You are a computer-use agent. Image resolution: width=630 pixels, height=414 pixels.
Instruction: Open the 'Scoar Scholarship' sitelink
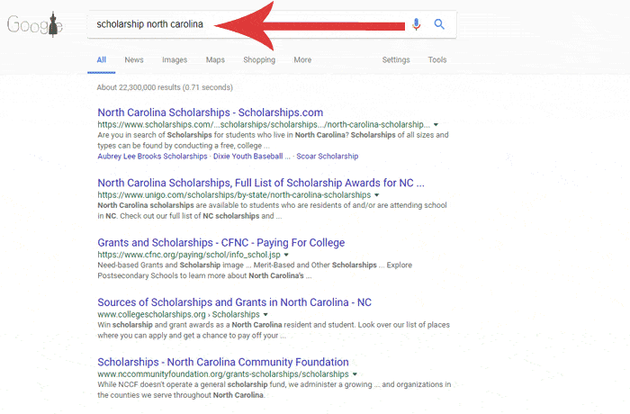(x=327, y=156)
